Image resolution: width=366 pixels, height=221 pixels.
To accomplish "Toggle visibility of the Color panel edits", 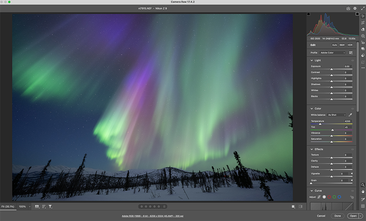I will (353, 109).
